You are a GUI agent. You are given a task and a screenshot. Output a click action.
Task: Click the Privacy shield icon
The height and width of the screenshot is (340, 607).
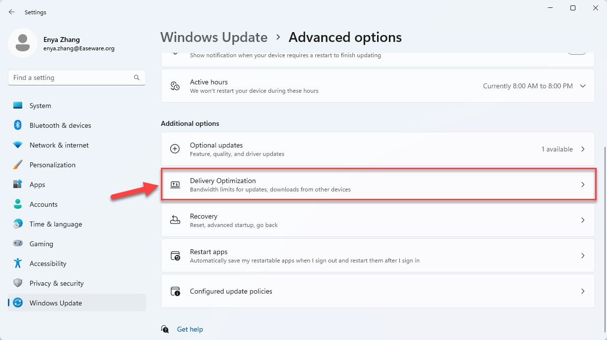pyautogui.click(x=18, y=283)
